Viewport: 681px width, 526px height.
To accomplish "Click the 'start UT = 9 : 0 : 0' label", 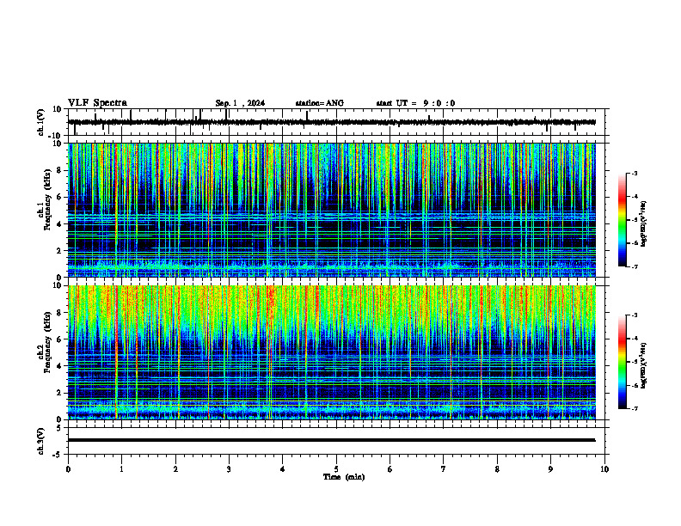I will click(x=415, y=103).
